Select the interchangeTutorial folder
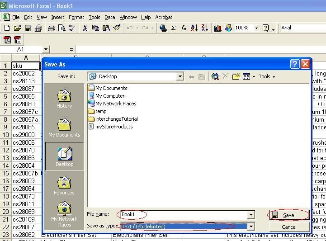 click(113, 119)
